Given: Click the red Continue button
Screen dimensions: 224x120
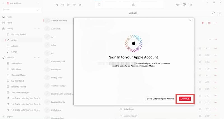Looking at the screenshot, I should (x=185, y=99).
